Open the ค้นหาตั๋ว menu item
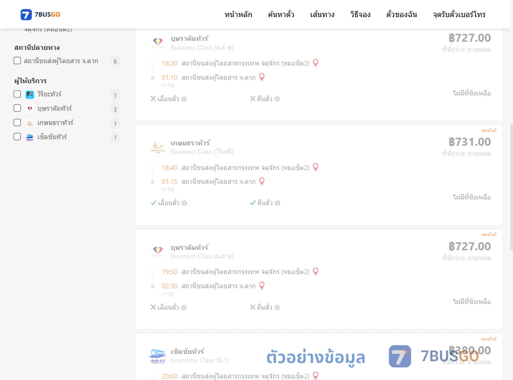The width and height of the screenshot is (513, 380). click(x=281, y=14)
